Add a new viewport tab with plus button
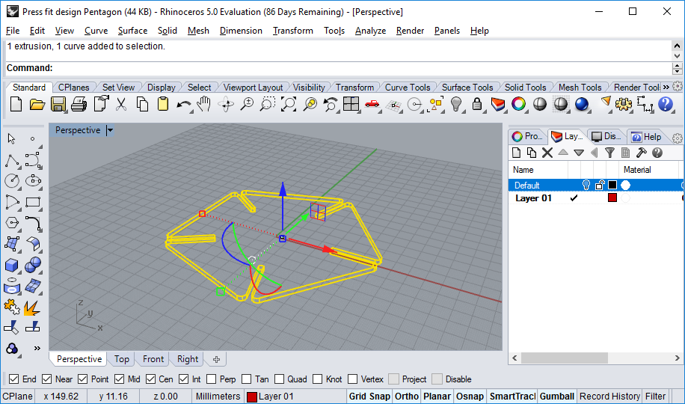The height and width of the screenshot is (404, 685). click(x=216, y=359)
